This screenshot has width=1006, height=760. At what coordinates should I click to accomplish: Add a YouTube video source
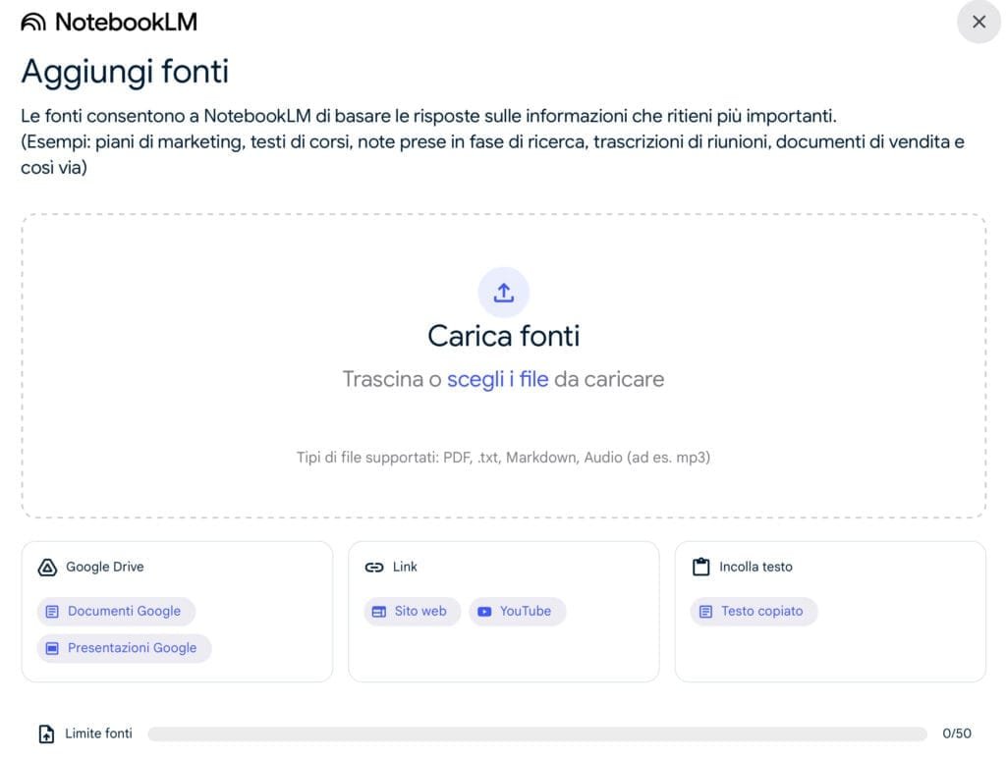(517, 611)
